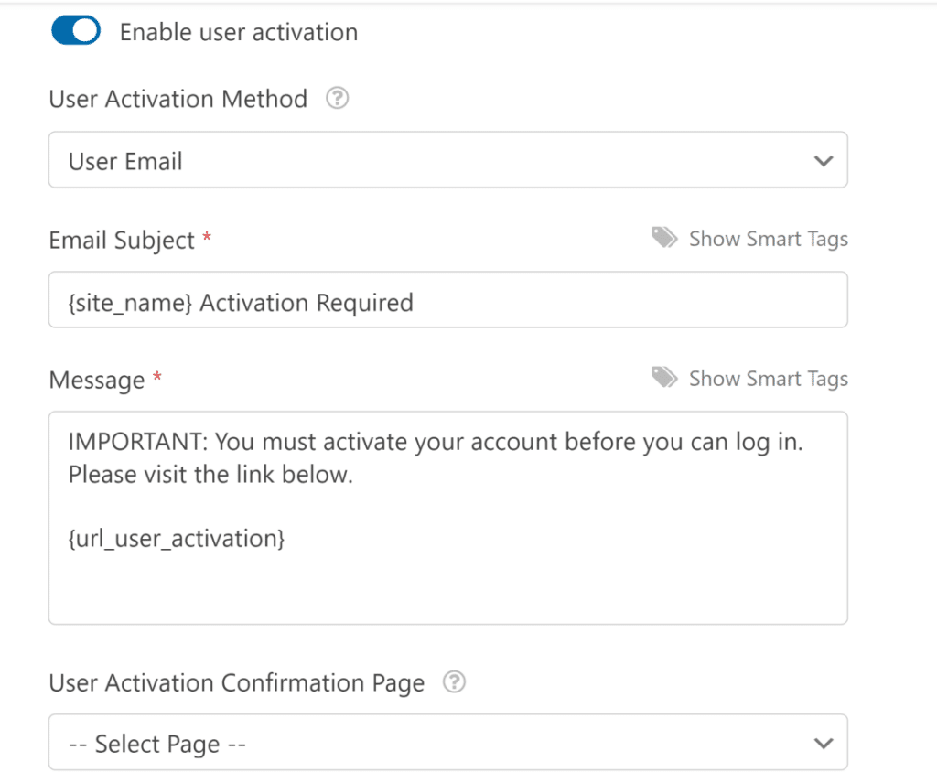The height and width of the screenshot is (783, 937).
Task: Open the User Email method dropdown
Action: [x=448, y=160]
